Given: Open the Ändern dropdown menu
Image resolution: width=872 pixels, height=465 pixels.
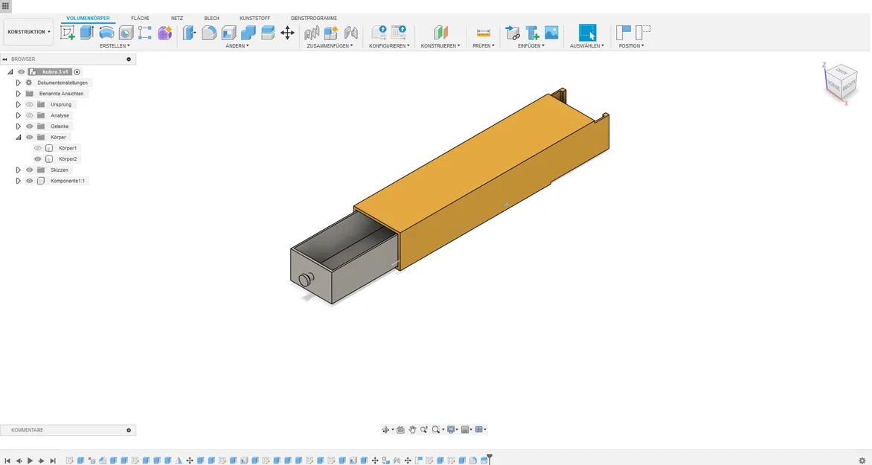Looking at the screenshot, I should point(237,45).
